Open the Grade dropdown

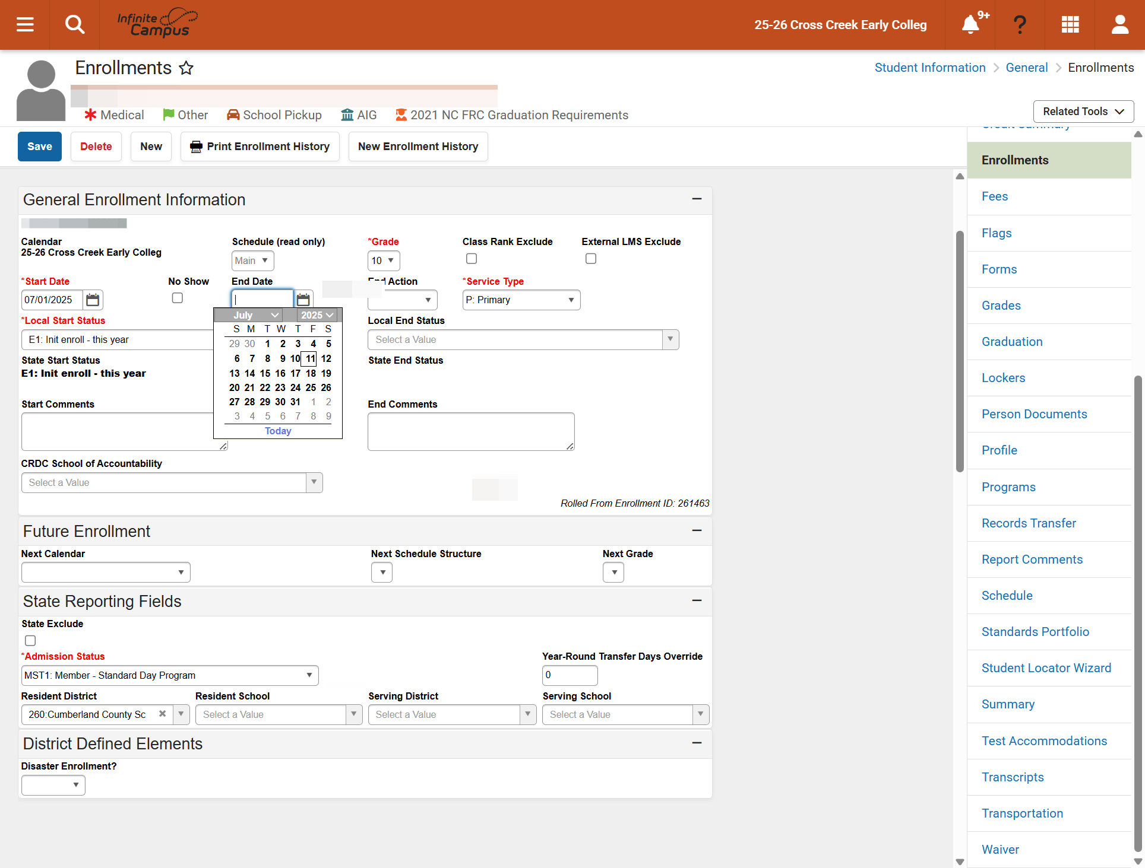coord(384,260)
